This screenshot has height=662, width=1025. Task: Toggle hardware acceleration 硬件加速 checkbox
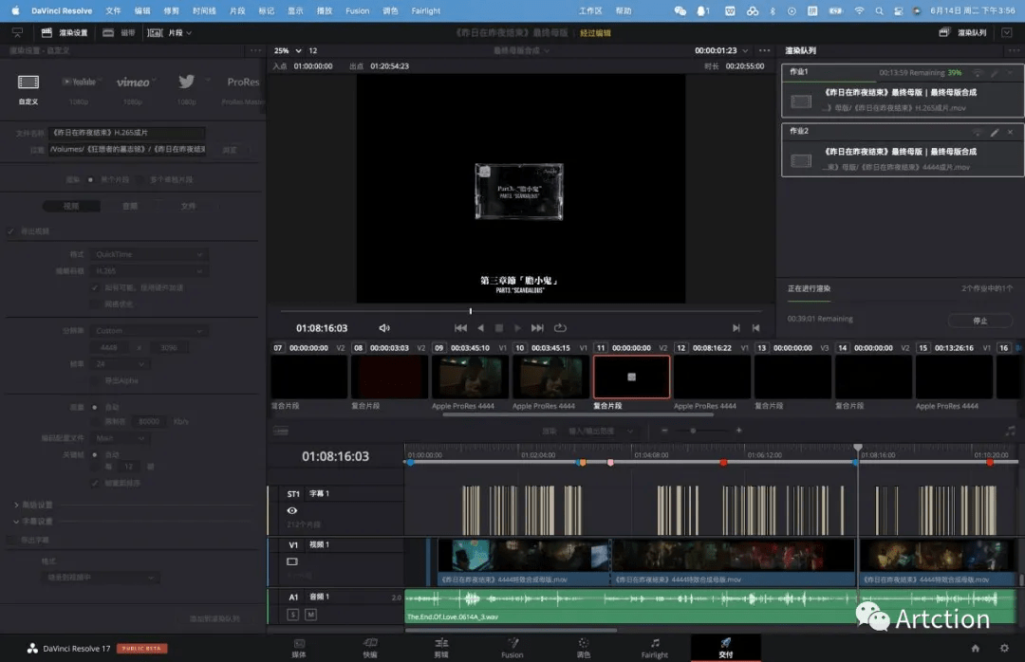[x=96, y=287]
